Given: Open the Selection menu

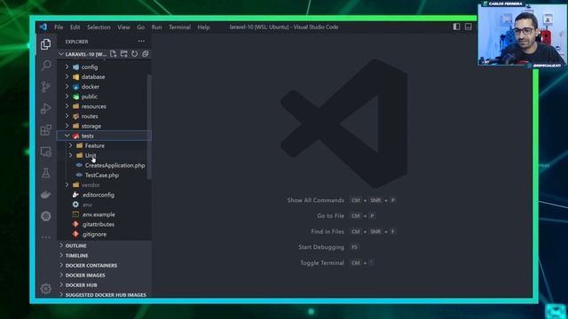Looking at the screenshot, I should [99, 27].
